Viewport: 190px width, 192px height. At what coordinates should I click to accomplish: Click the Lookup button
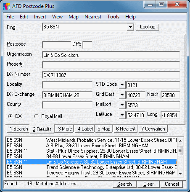[148, 27]
